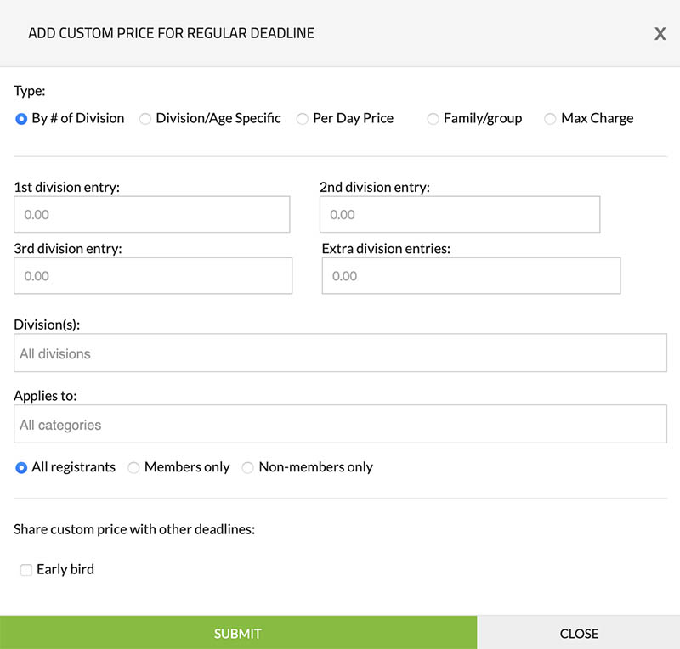This screenshot has width=680, height=649.
Task: Focus the 2nd division entry price field
Action: click(x=460, y=215)
